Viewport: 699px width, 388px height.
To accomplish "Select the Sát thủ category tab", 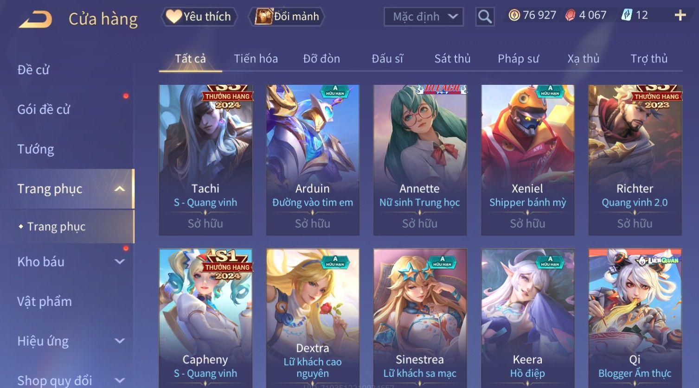I will tap(452, 59).
